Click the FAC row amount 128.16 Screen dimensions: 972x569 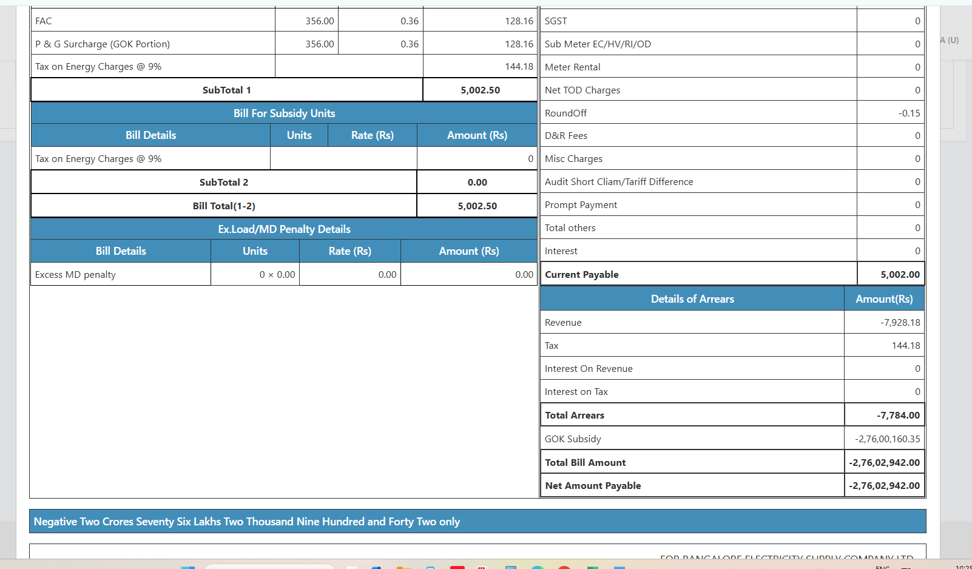pos(519,21)
